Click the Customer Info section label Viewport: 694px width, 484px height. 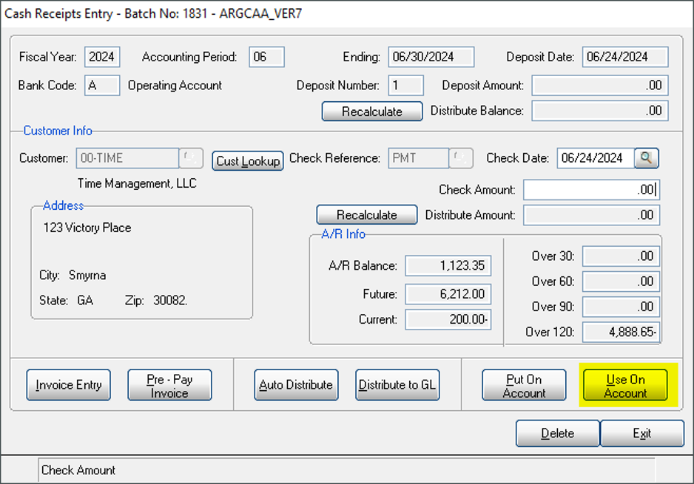click(x=58, y=131)
